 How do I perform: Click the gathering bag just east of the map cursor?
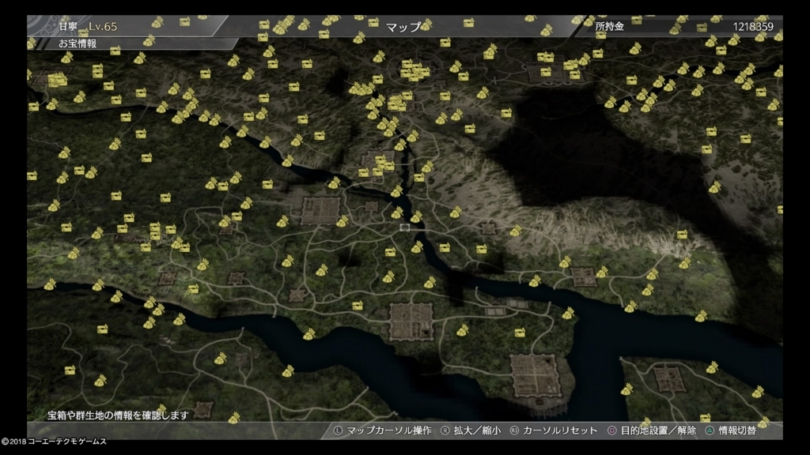click(x=416, y=216)
